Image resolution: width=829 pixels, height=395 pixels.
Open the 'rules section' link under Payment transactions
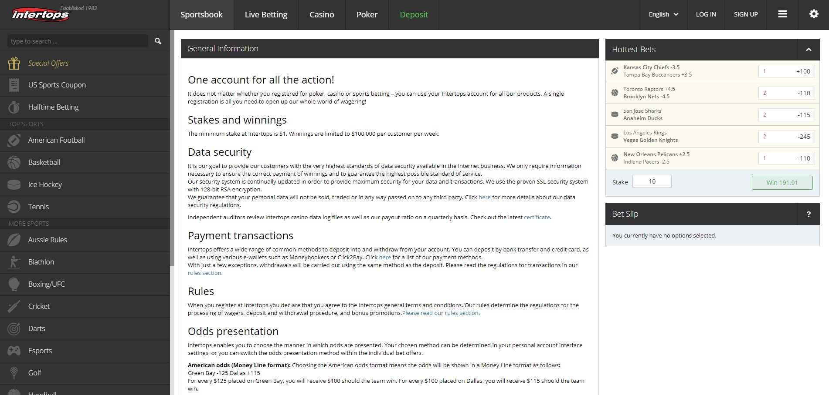(204, 273)
